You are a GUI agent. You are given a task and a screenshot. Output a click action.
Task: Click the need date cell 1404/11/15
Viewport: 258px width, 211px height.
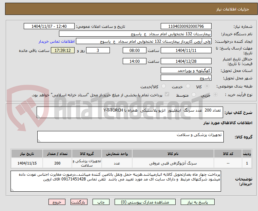(27, 163)
